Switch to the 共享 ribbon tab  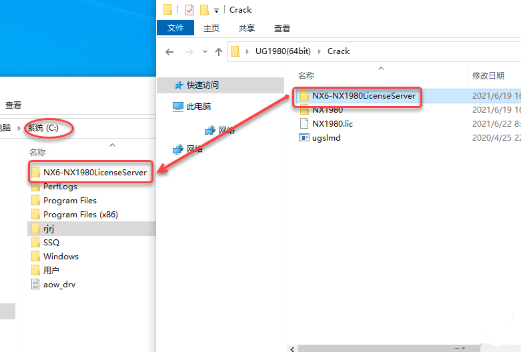247,28
